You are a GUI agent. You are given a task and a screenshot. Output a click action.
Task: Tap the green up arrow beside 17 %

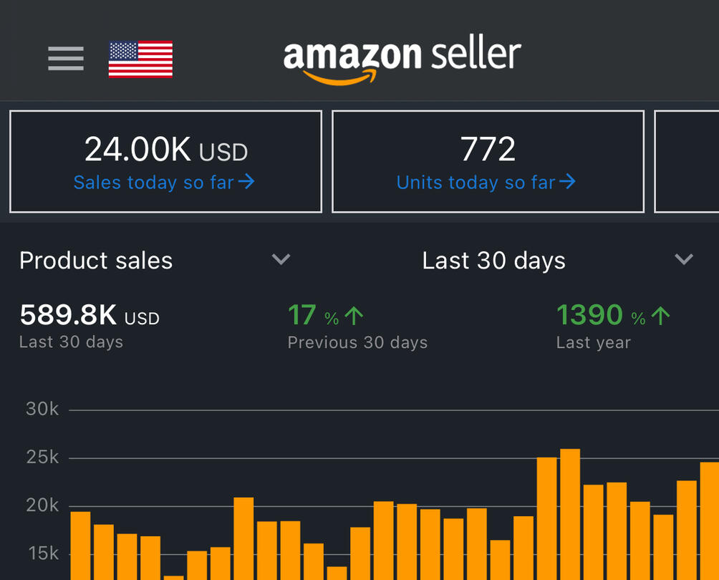click(x=354, y=316)
